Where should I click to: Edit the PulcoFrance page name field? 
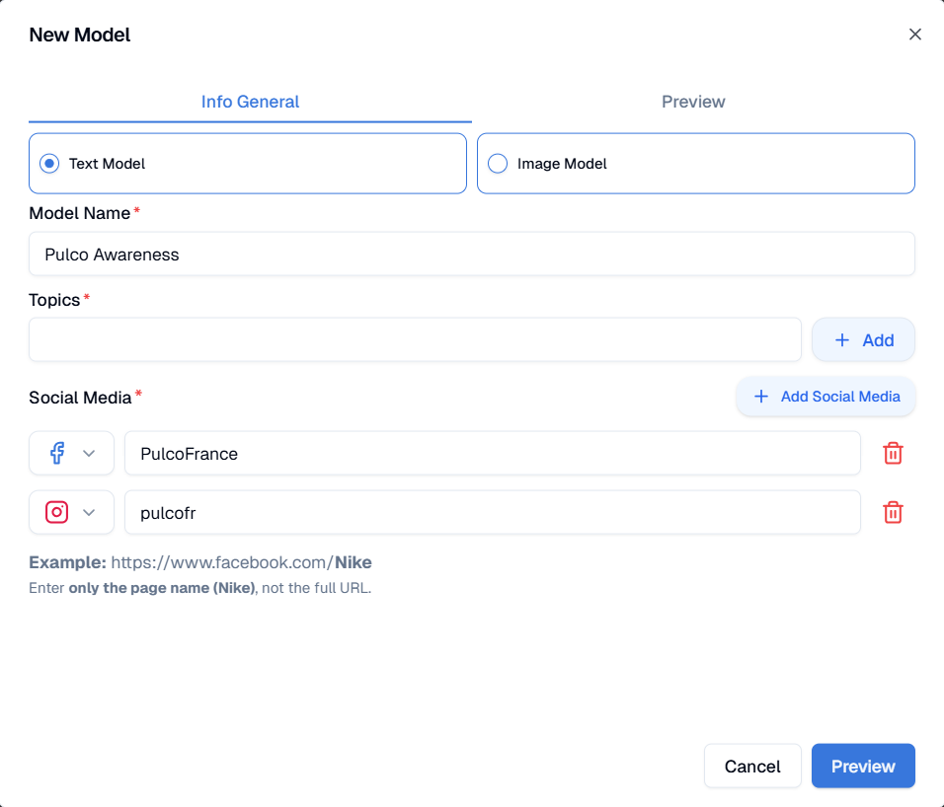coord(492,453)
